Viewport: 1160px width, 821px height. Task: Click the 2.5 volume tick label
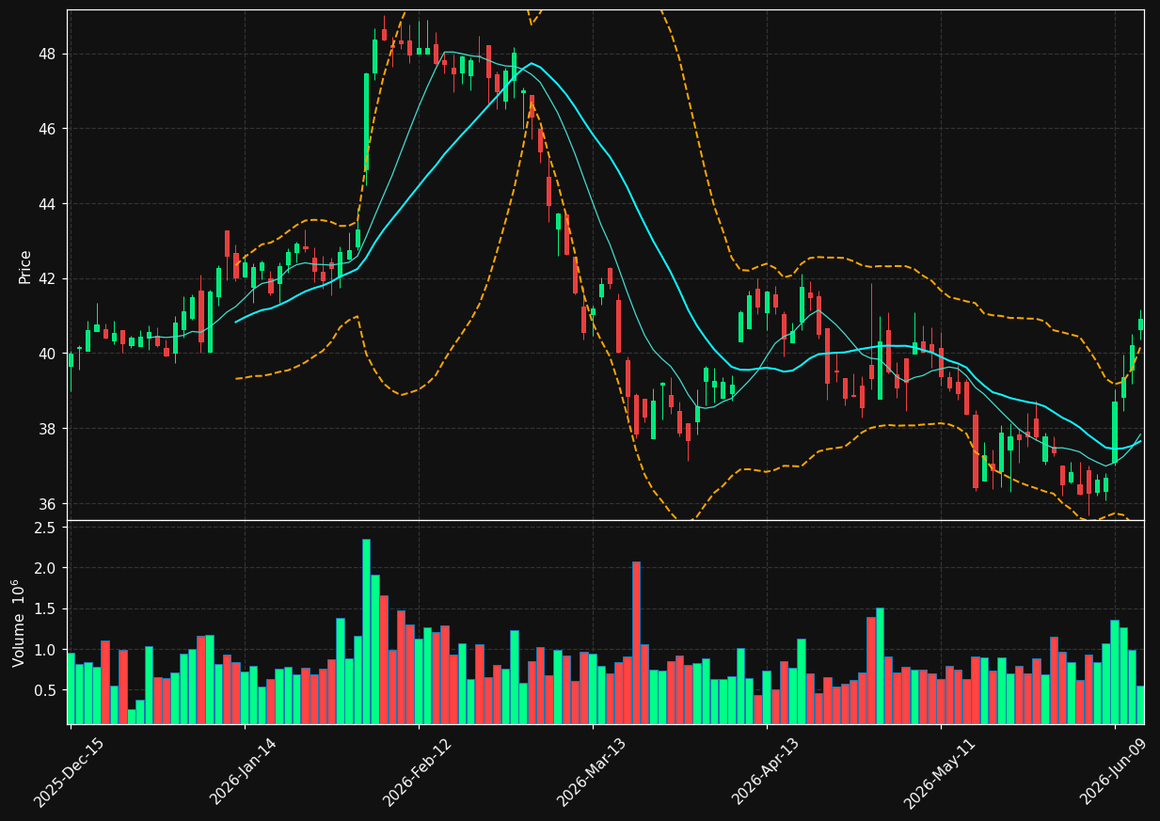click(47, 528)
